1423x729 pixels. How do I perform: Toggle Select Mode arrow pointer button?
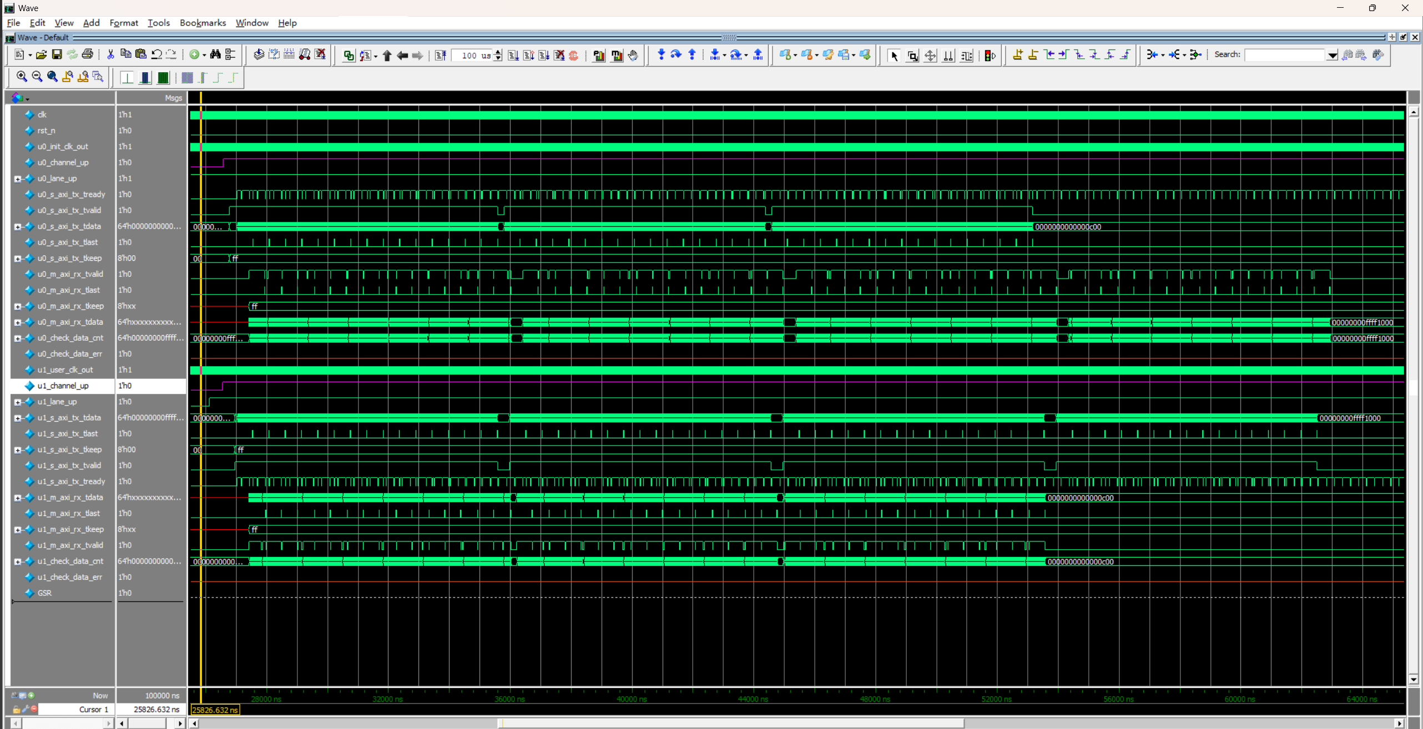[894, 55]
